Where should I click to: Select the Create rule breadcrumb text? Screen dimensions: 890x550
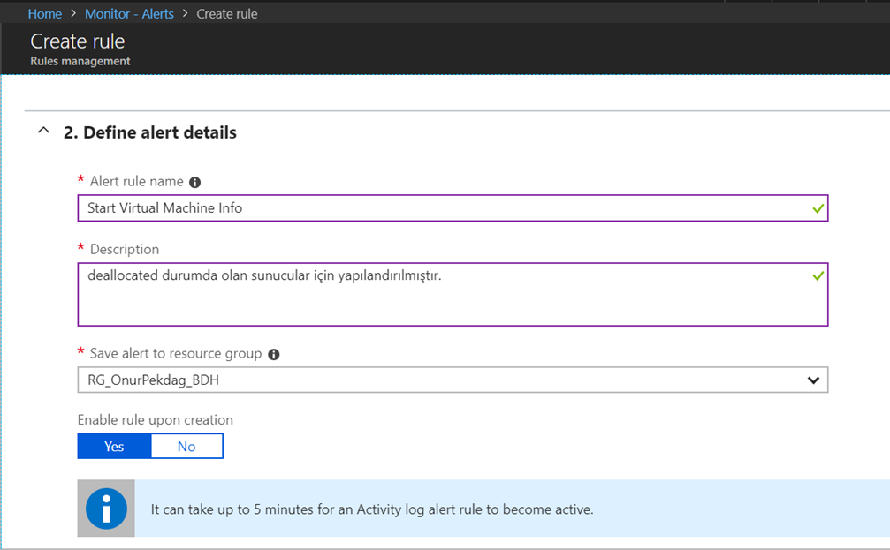227,13
